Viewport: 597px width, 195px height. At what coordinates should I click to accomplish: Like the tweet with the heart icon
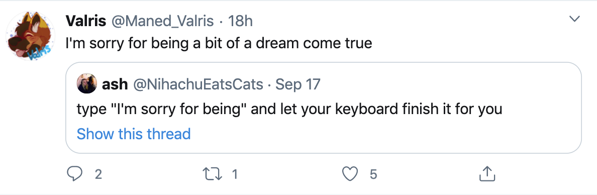350,174
